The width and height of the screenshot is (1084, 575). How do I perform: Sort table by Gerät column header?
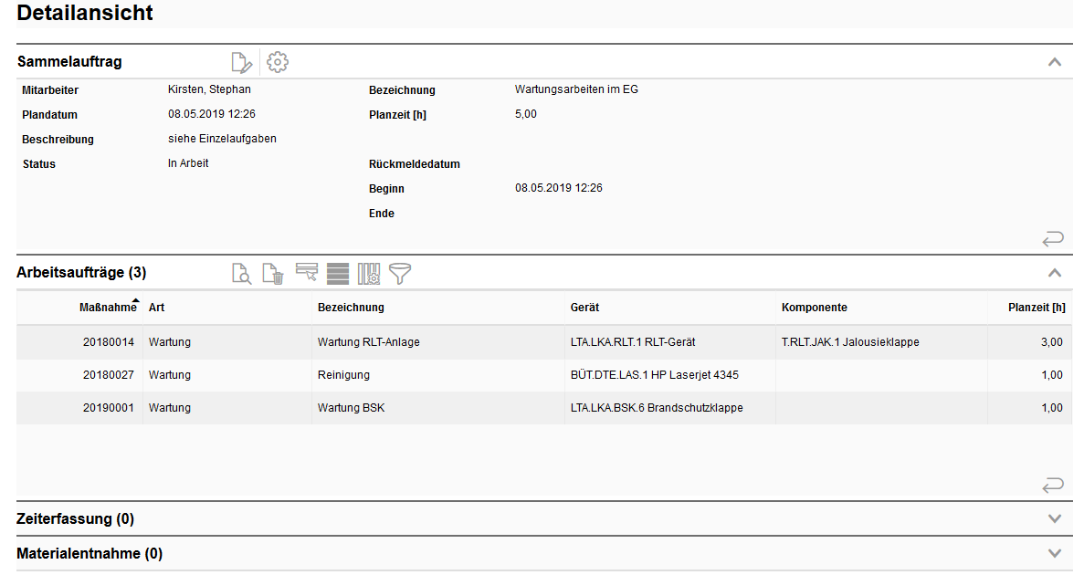[584, 308]
